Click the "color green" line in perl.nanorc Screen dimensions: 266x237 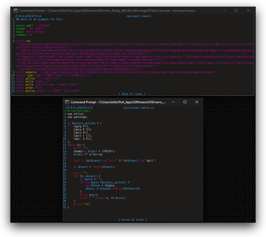click(x=29, y=88)
